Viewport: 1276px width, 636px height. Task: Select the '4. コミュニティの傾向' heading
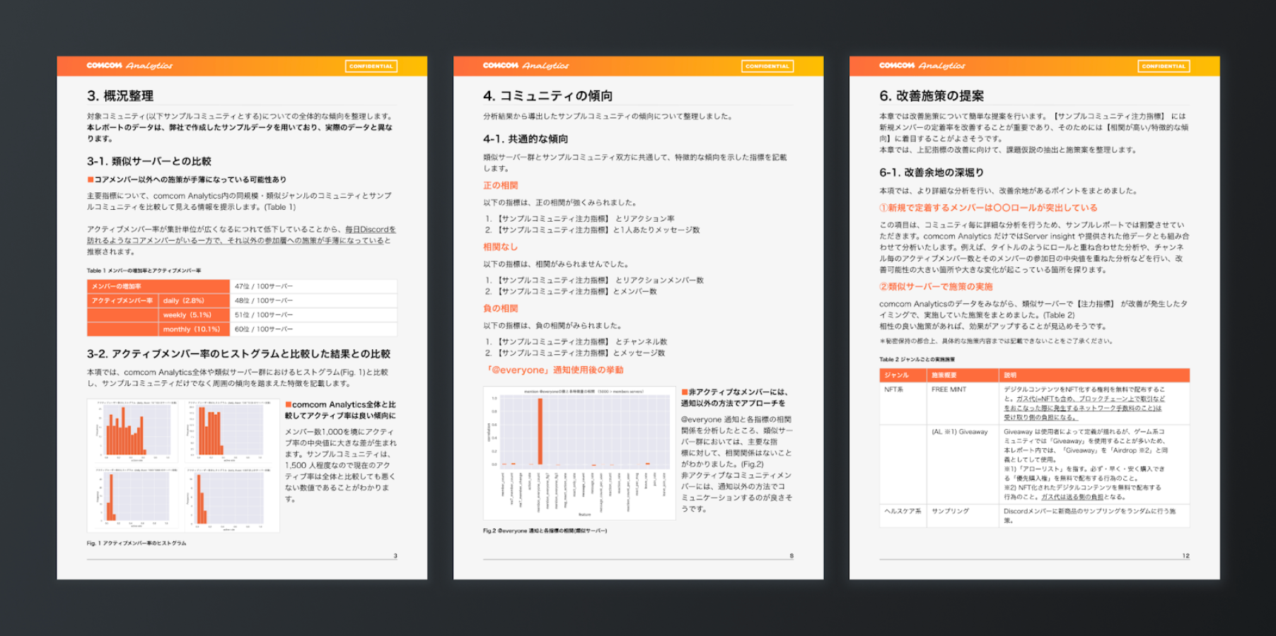pyautogui.click(x=548, y=95)
